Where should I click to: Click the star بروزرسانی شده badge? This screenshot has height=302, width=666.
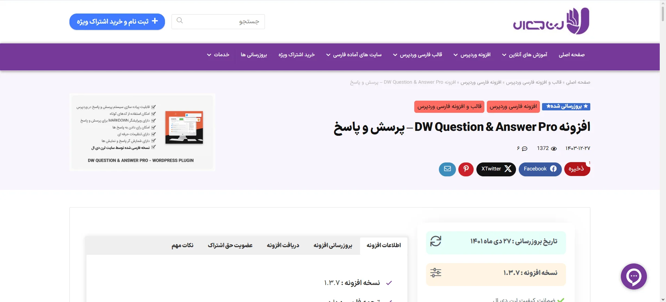[x=566, y=107]
